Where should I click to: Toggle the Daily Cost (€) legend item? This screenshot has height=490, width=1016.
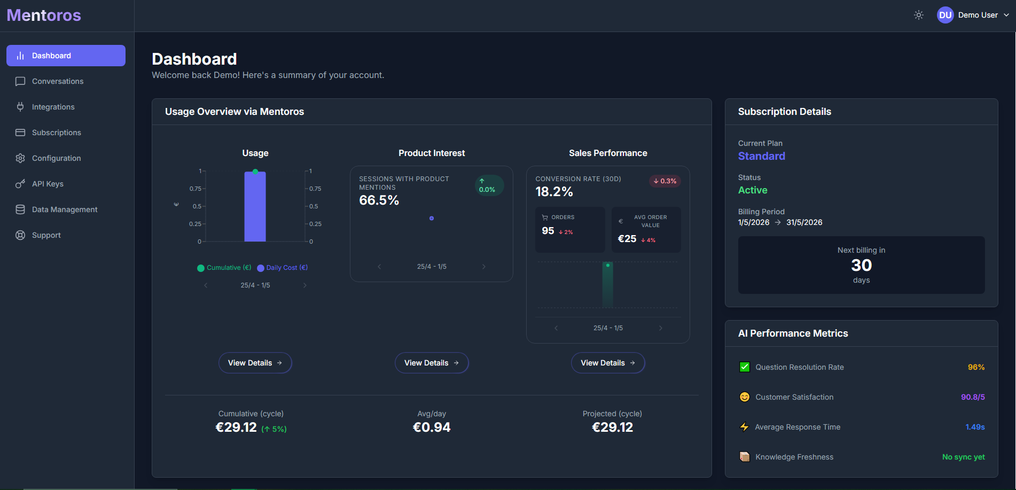tap(283, 268)
